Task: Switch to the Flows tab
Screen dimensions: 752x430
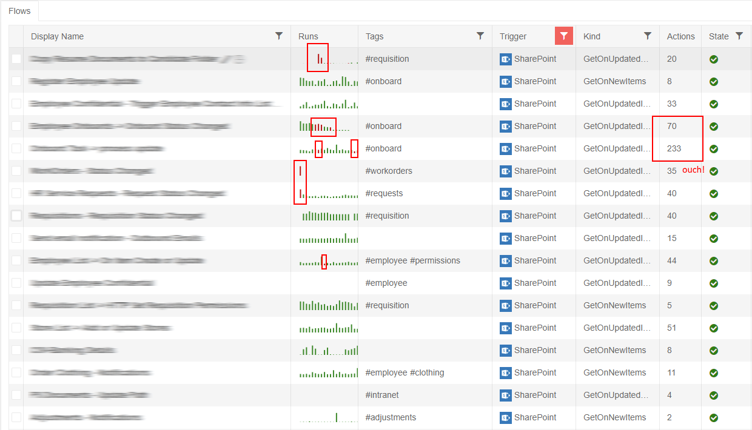Action: point(20,11)
